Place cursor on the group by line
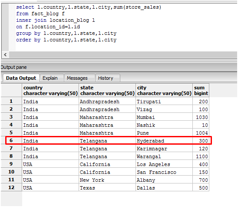238x207 pixels. coord(66,34)
